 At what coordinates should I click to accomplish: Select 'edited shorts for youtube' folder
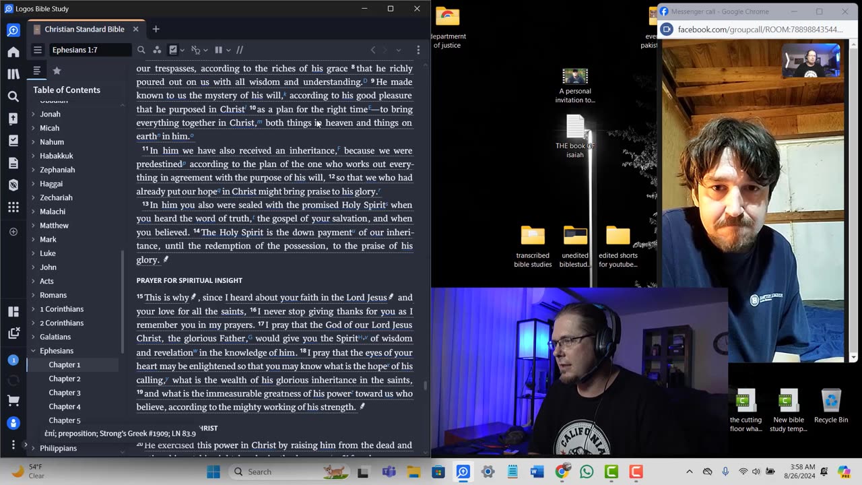point(618,247)
